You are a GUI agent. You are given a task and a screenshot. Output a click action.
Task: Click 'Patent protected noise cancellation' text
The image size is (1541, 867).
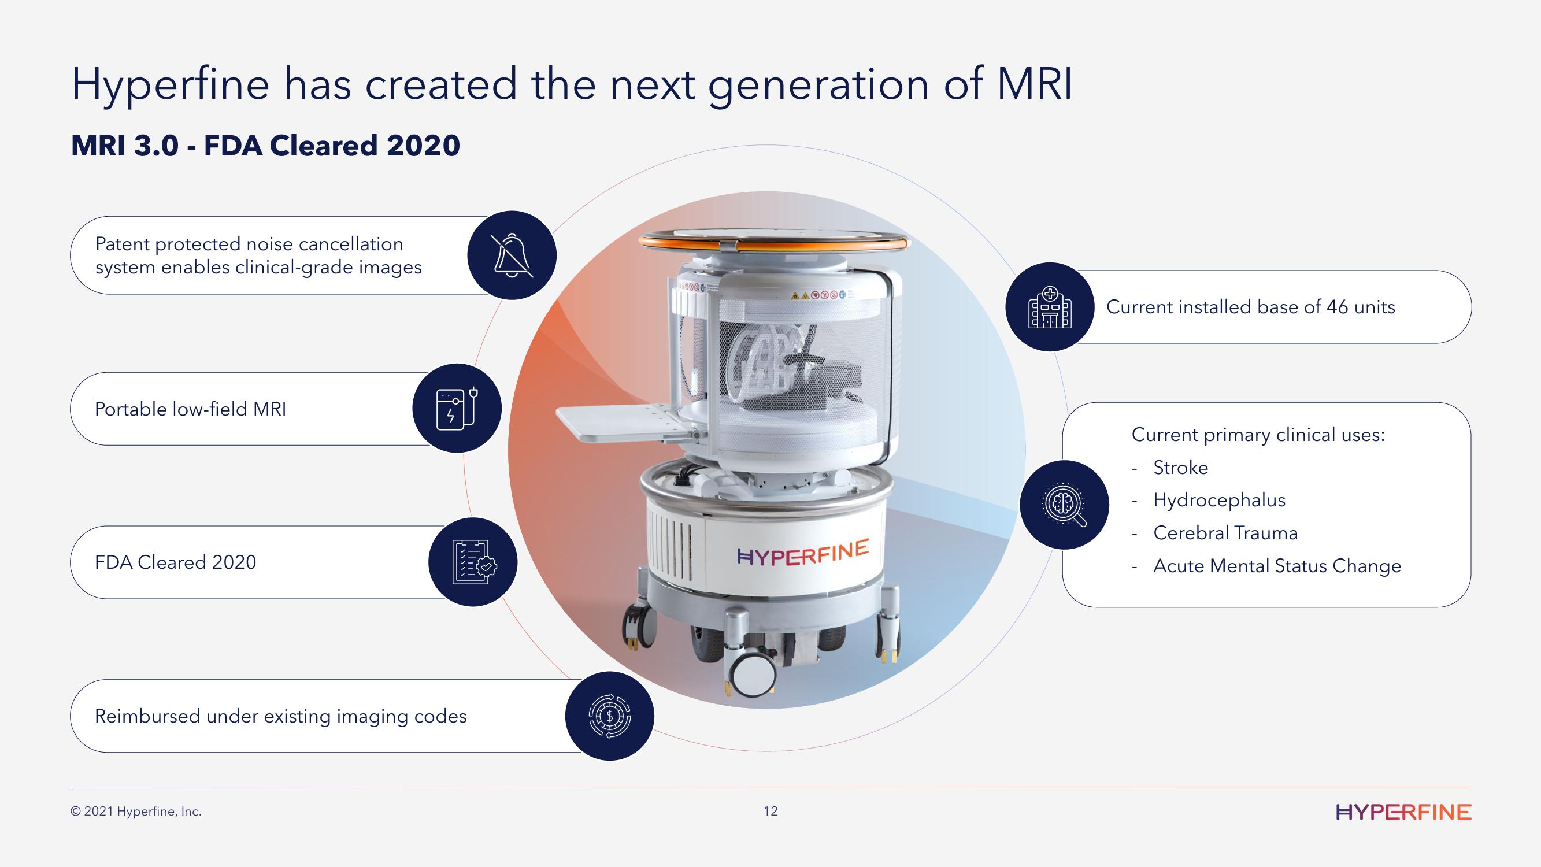(249, 244)
